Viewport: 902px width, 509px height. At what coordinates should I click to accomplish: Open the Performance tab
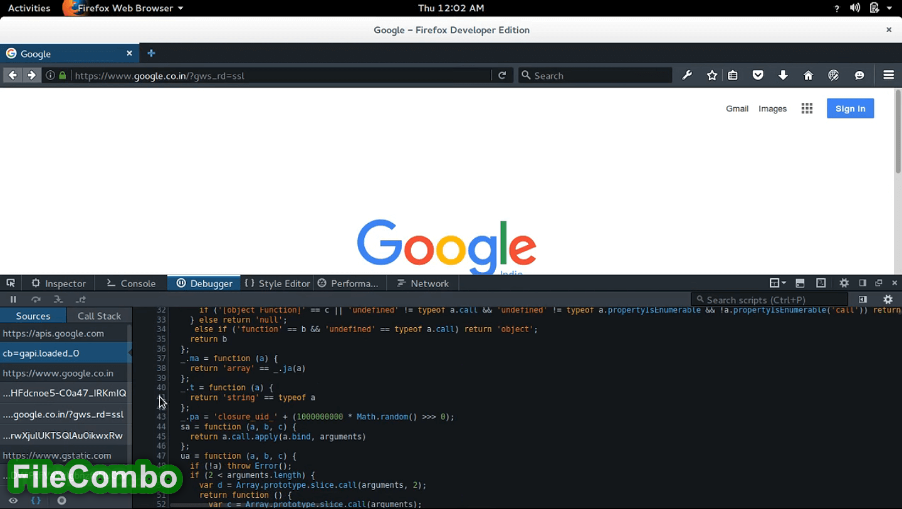pyautogui.click(x=349, y=283)
